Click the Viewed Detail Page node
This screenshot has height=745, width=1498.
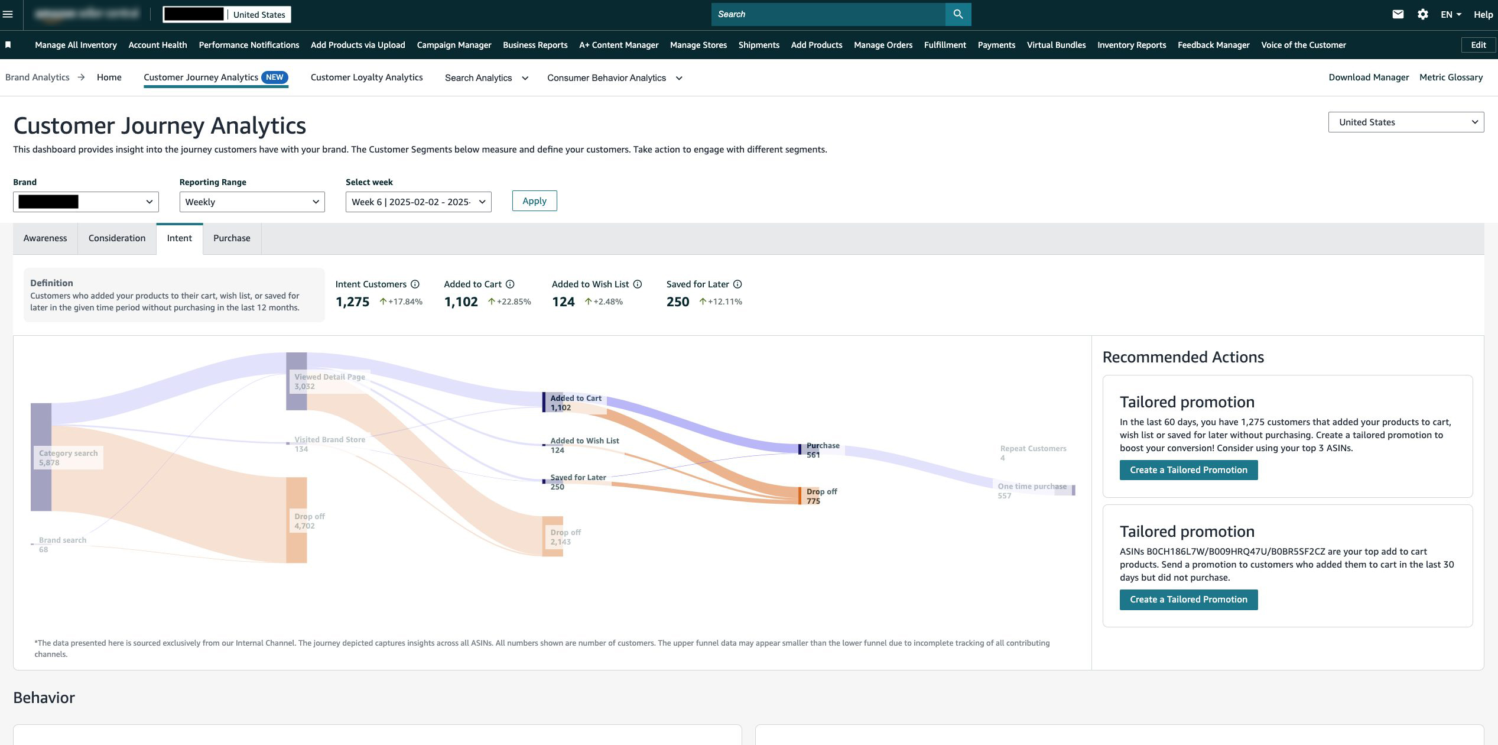pos(297,381)
